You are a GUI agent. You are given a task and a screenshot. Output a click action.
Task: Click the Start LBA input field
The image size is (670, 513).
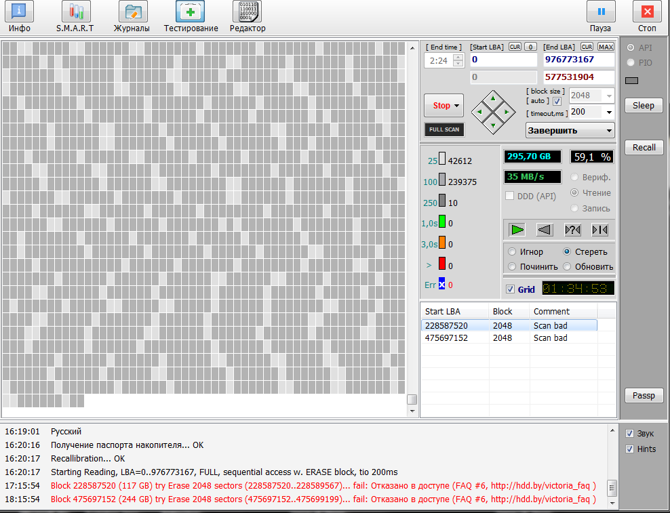tap(502, 60)
